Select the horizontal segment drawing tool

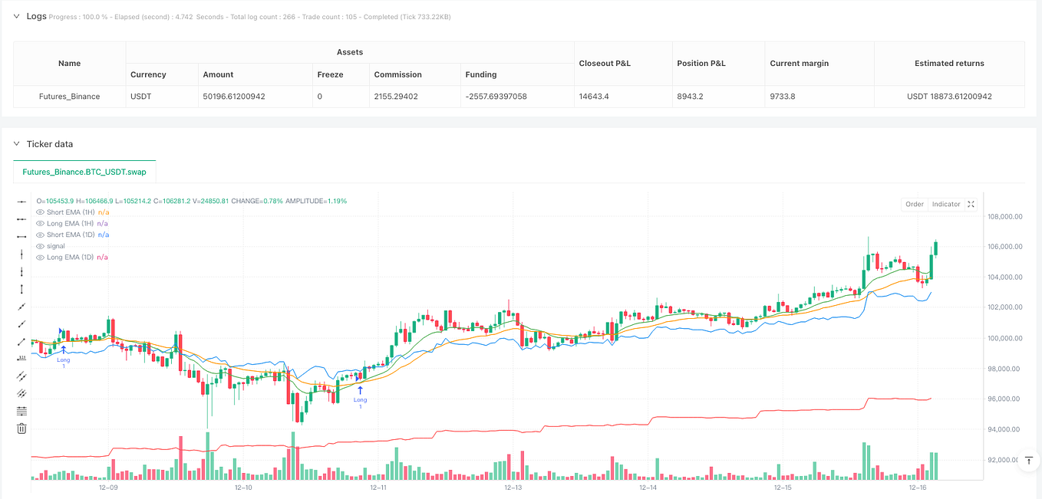tap(21, 238)
